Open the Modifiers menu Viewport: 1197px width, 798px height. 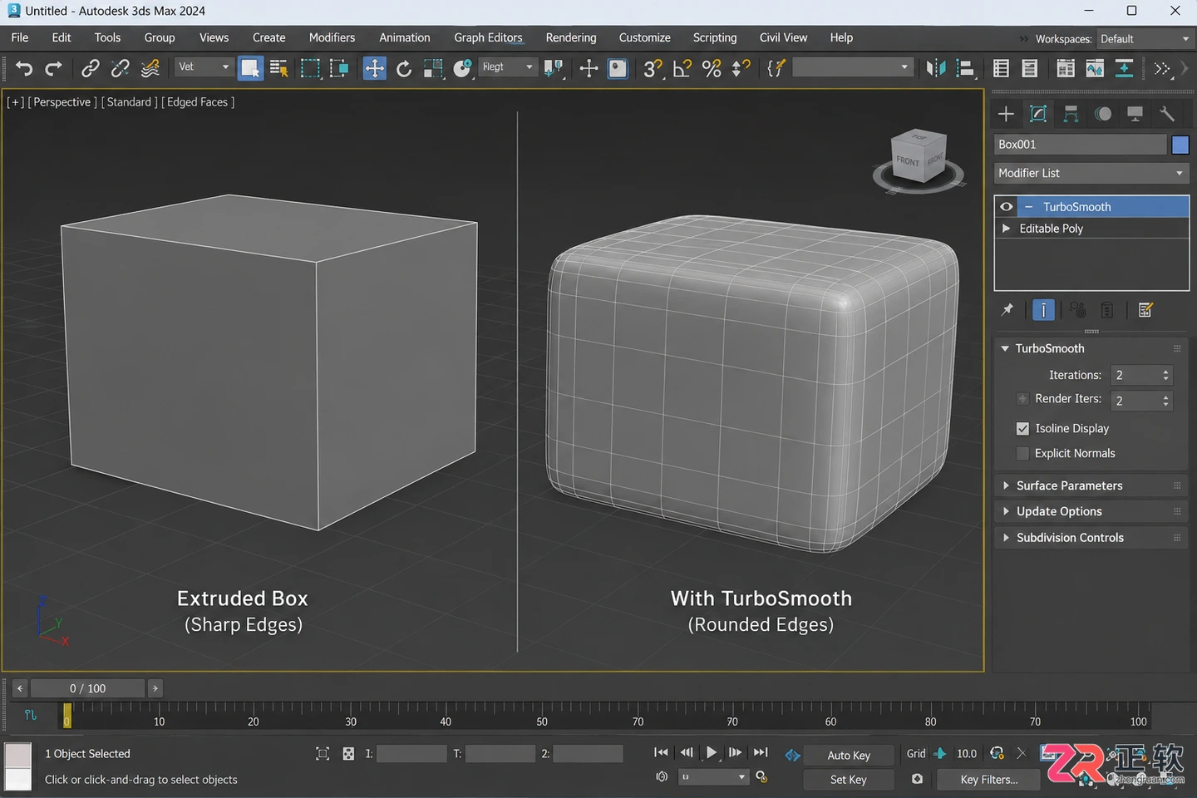(332, 37)
